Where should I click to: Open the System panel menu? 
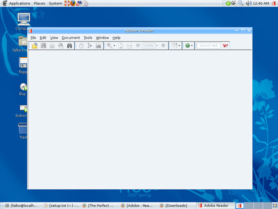tap(56, 3)
